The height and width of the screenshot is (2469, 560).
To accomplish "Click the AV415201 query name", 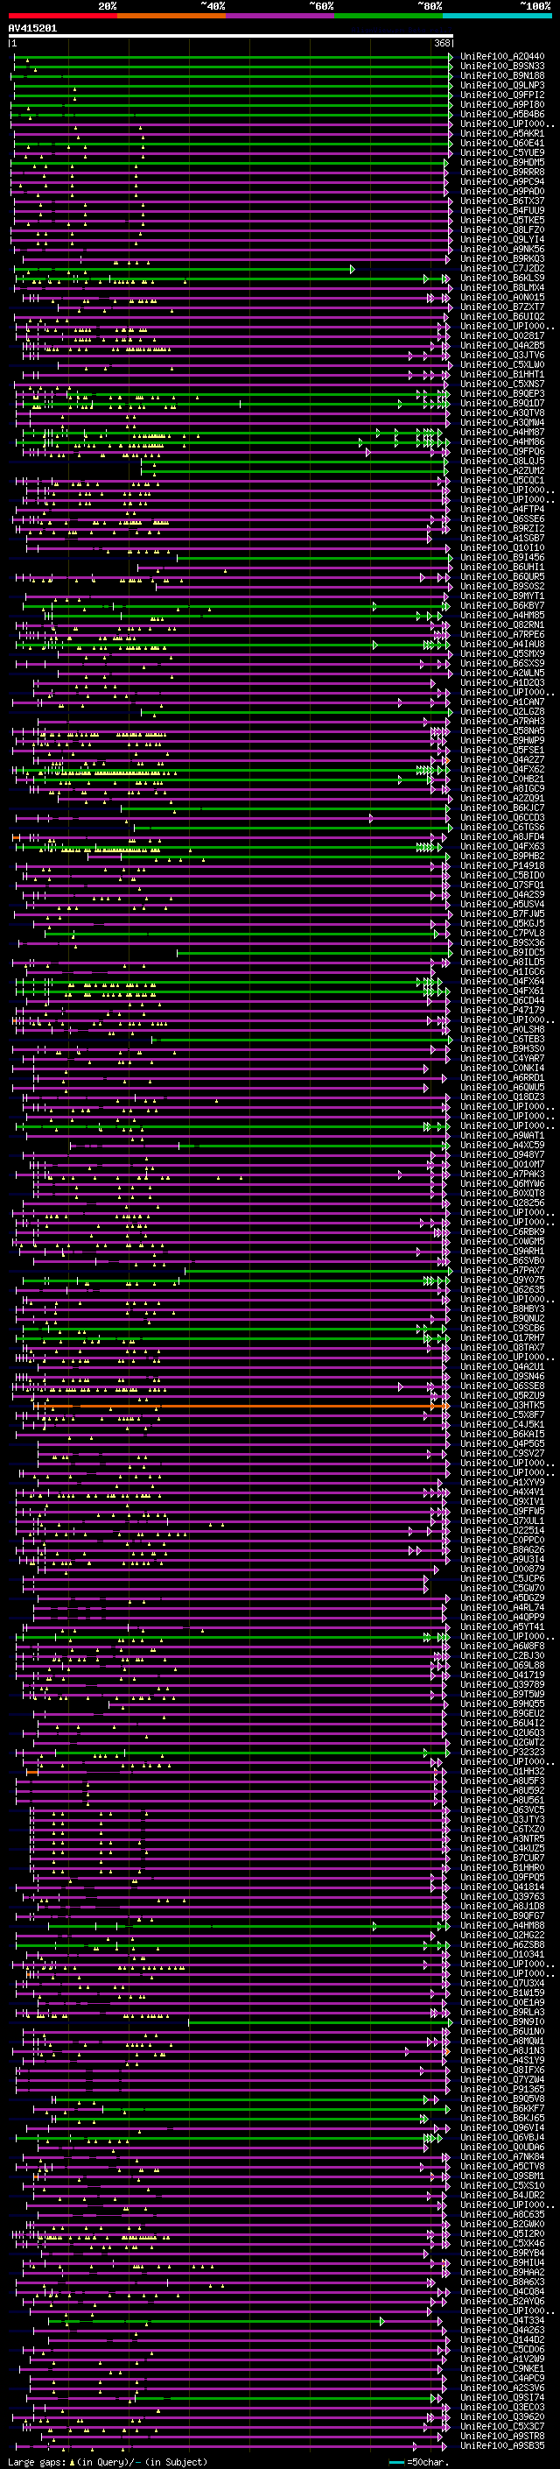I will pyautogui.click(x=32, y=29).
